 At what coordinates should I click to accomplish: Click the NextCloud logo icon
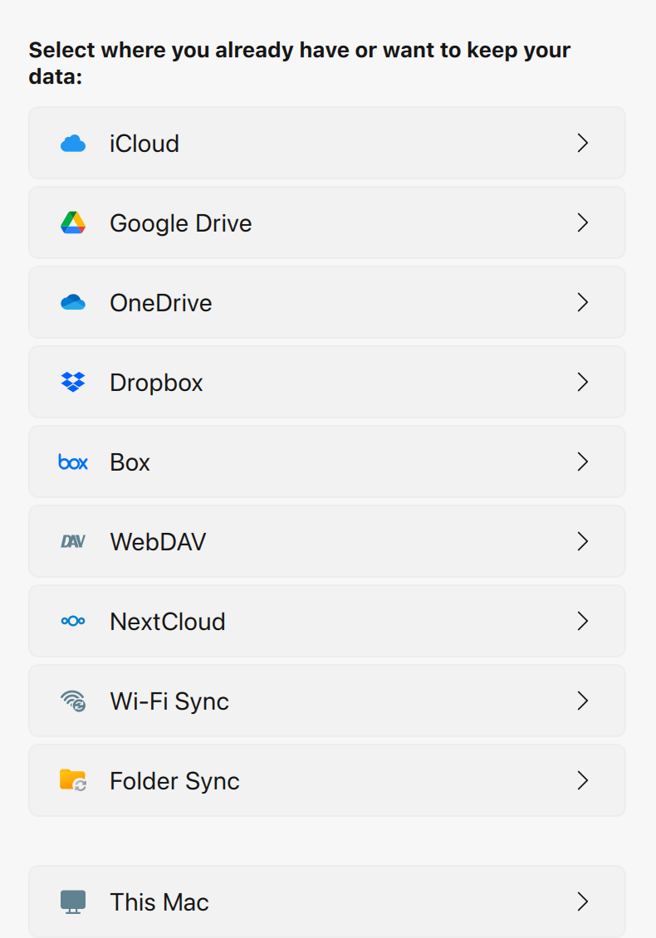pyautogui.click(x=73, y=621)
